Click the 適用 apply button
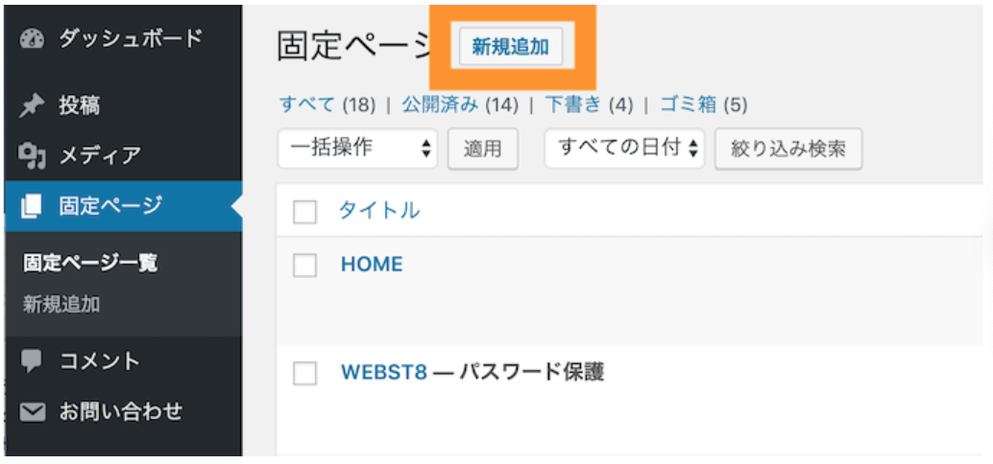This screenshot has height=464, width=993. point(483,150)
